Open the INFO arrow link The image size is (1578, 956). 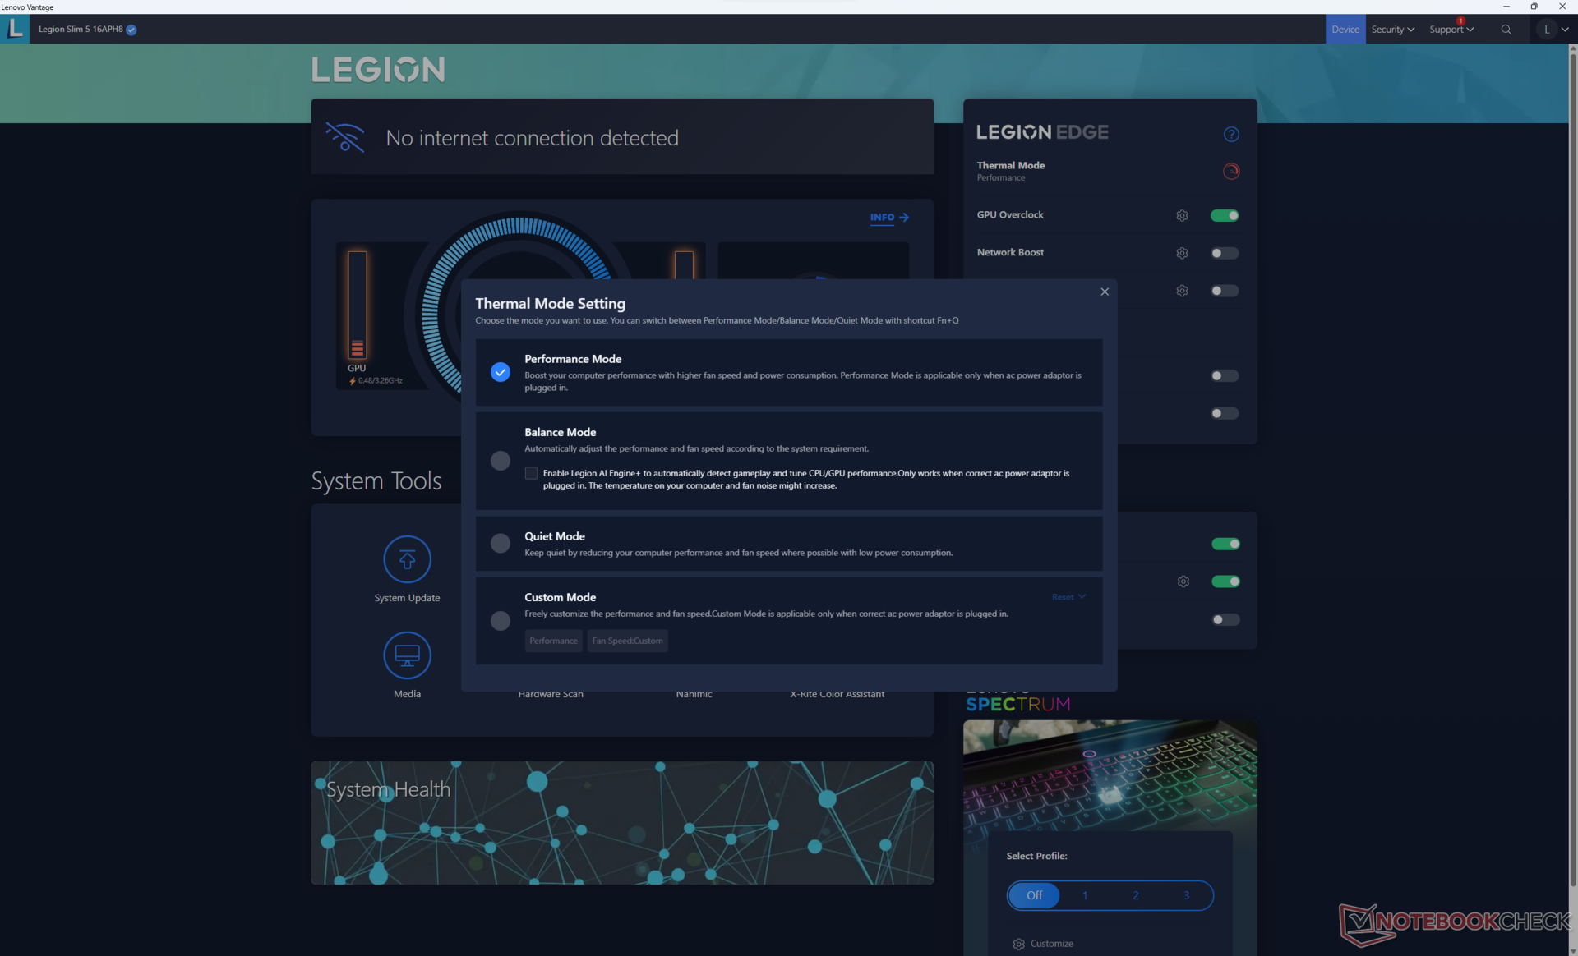pyautogui.click(x=889, y=218)
